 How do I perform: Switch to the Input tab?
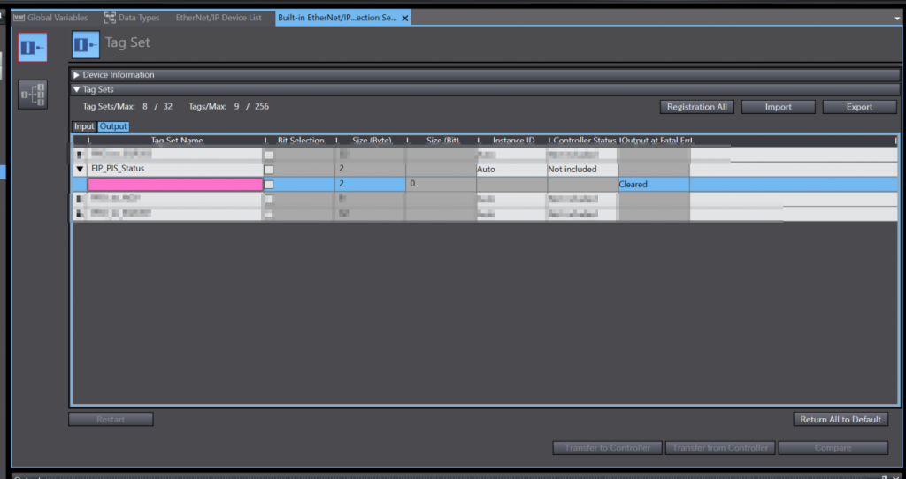84,126
